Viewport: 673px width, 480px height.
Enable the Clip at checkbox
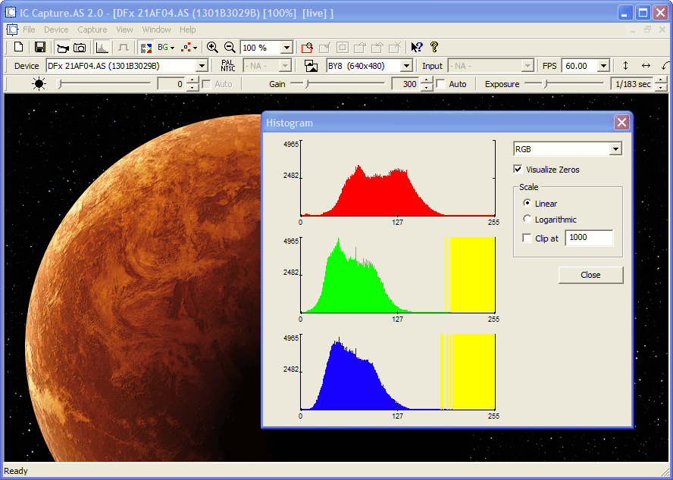click(527, 238)
